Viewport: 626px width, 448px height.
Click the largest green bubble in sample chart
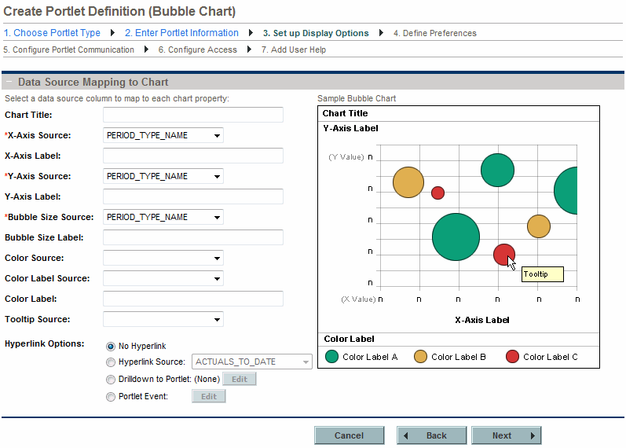pos(456,237)
